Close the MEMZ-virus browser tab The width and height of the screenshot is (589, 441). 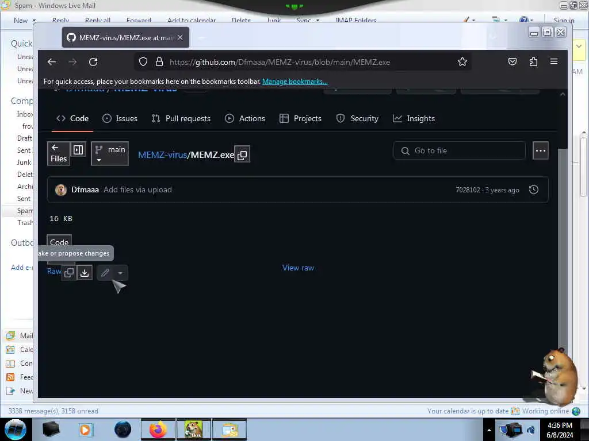pos(180,37)
